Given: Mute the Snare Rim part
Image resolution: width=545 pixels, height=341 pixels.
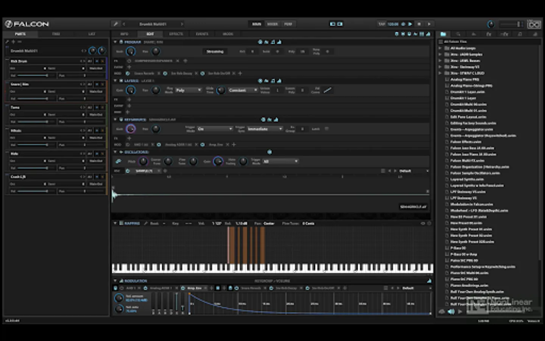Looking at the screenshot, I should 97,84.
